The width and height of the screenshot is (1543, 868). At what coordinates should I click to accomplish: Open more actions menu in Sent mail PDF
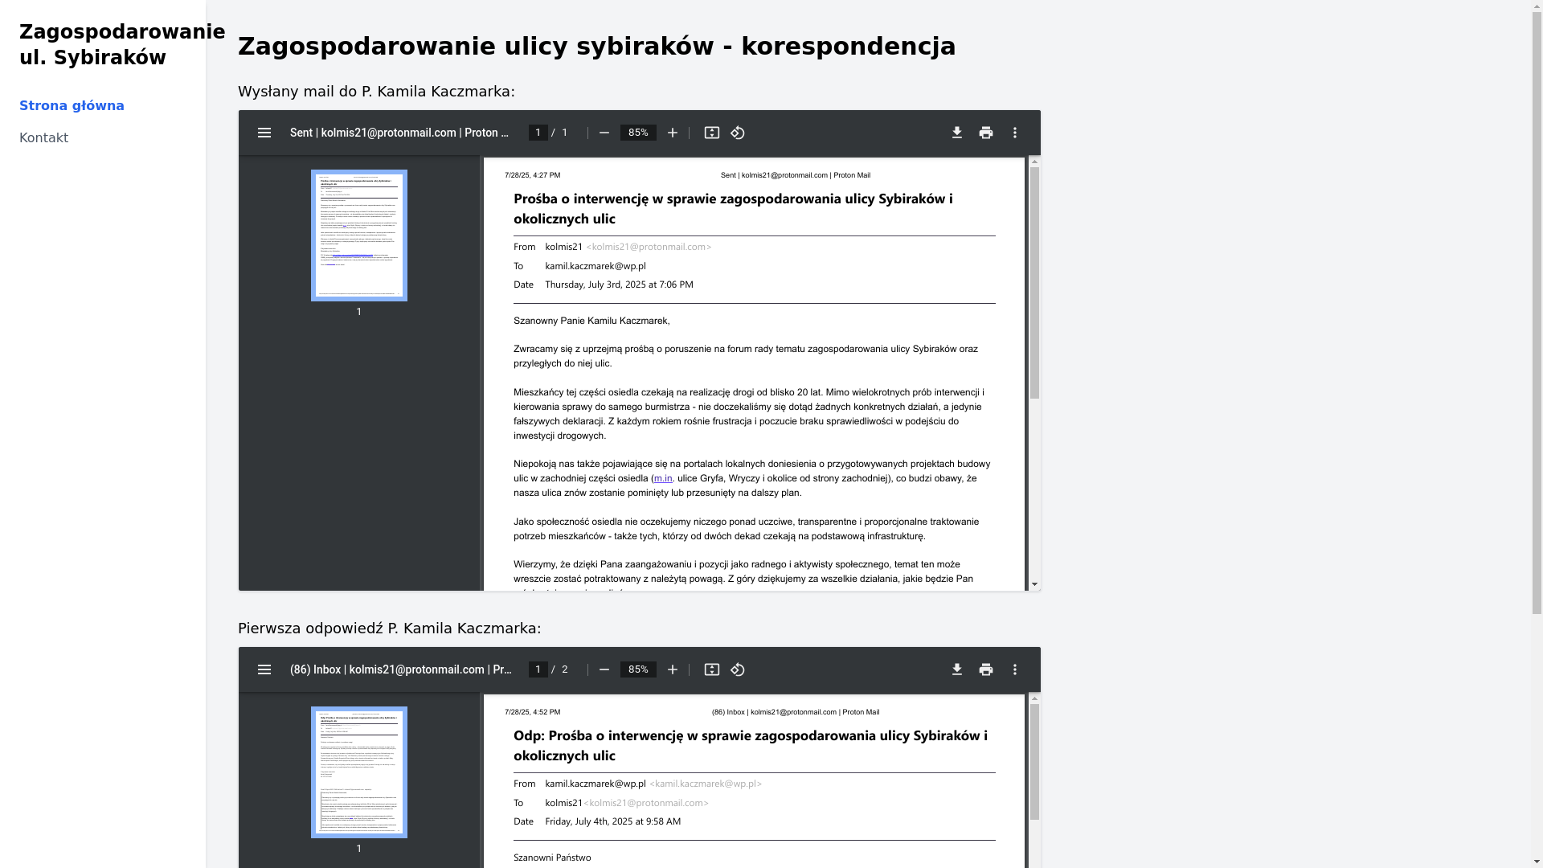tap(1015, 133)
